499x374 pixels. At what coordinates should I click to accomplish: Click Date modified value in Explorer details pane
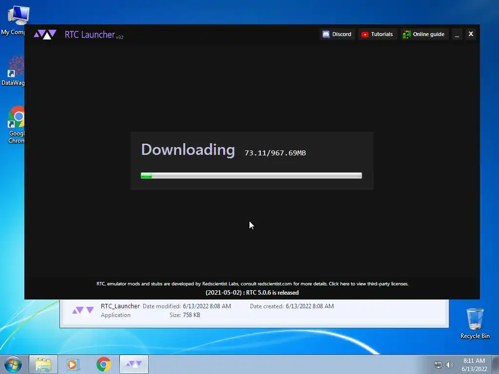coord(207,306)
